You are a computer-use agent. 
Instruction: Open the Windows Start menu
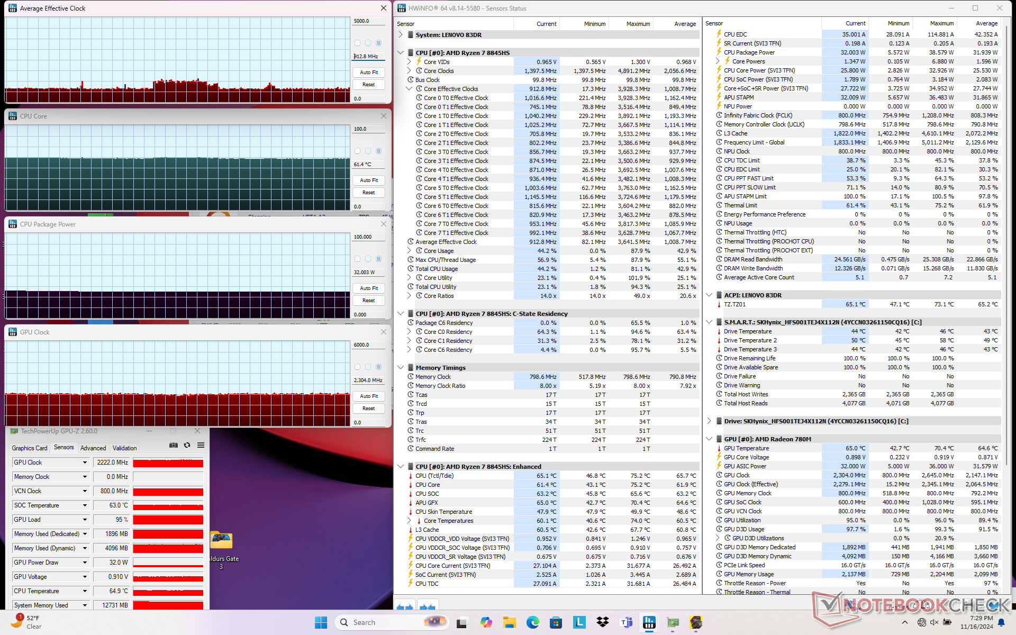pos(321,622)
